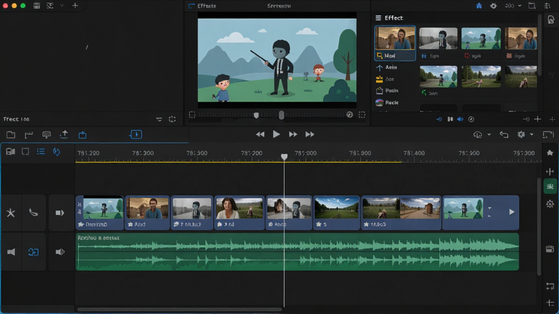This screenshot has width=559, height=314.
Task: Toggle the blue speaker icon below the effects grid
Action: (x=460, y=119)
